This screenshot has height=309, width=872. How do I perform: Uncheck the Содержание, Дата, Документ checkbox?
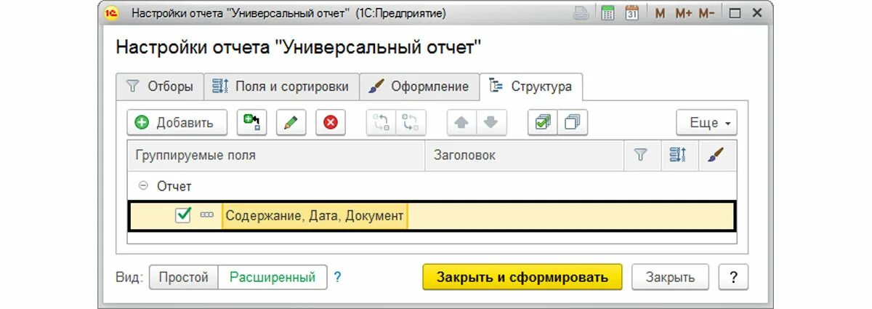click(x=183, y=215)
